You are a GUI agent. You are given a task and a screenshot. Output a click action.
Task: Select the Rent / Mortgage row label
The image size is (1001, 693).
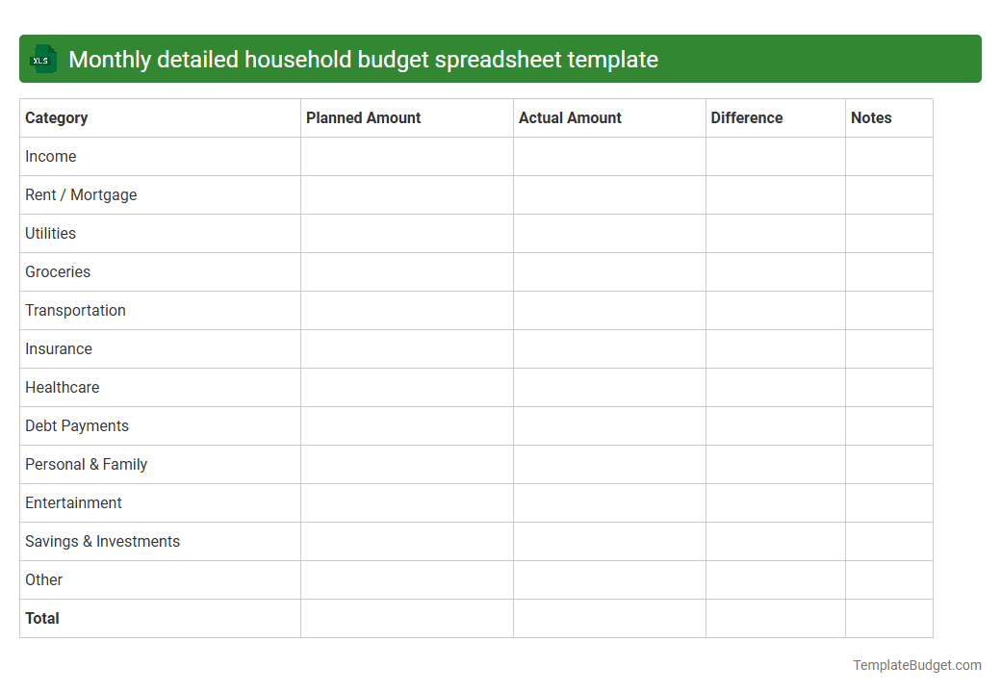coord(81,194)
